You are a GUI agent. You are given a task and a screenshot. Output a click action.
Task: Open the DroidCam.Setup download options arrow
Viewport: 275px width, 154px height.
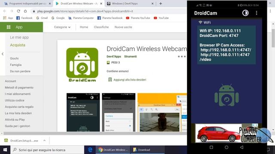pyautogui.click(x=44, y=140)
